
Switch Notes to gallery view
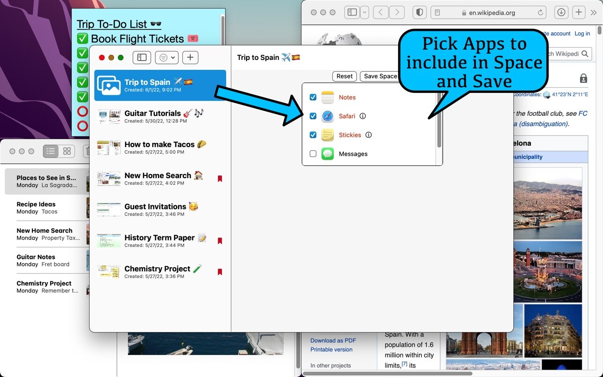click(67, 151)
